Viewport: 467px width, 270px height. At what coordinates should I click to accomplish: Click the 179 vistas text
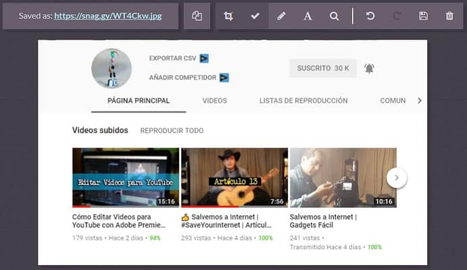[x=87, y=238]
